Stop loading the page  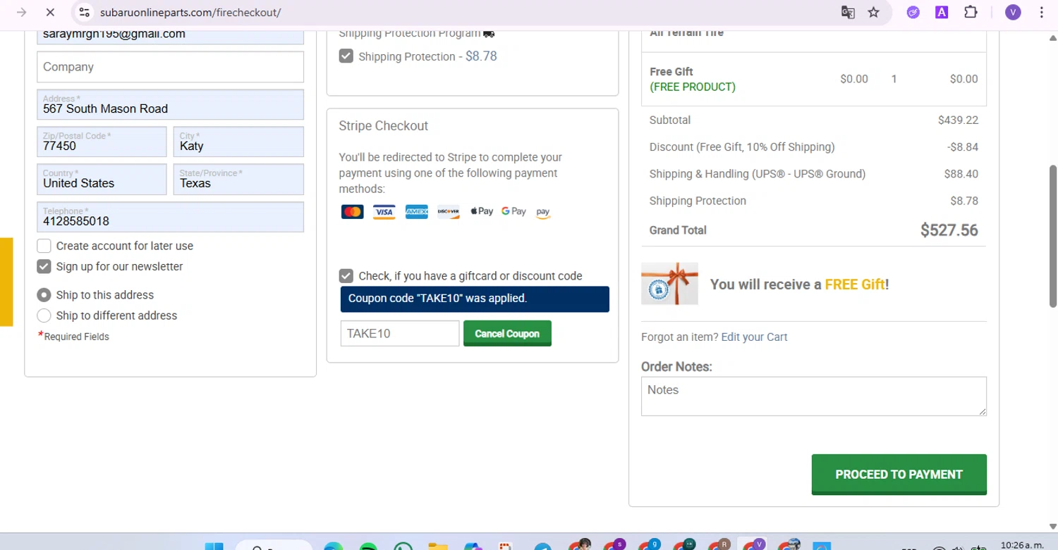tap(51, 13)
